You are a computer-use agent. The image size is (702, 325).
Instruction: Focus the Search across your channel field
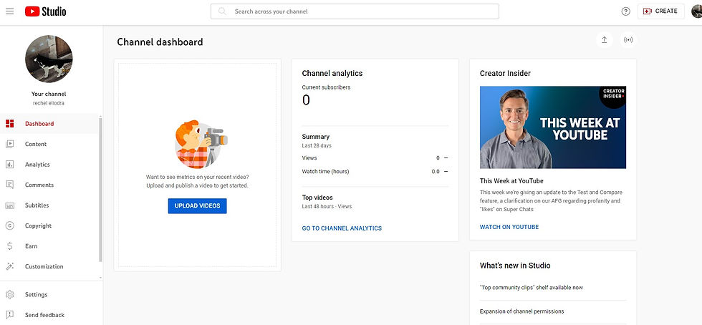click(355, 11)
